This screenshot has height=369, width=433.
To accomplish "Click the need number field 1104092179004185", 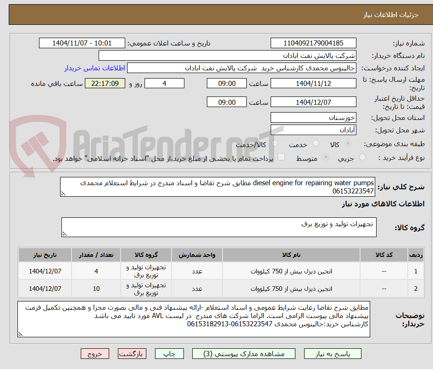I will (313, 43).
